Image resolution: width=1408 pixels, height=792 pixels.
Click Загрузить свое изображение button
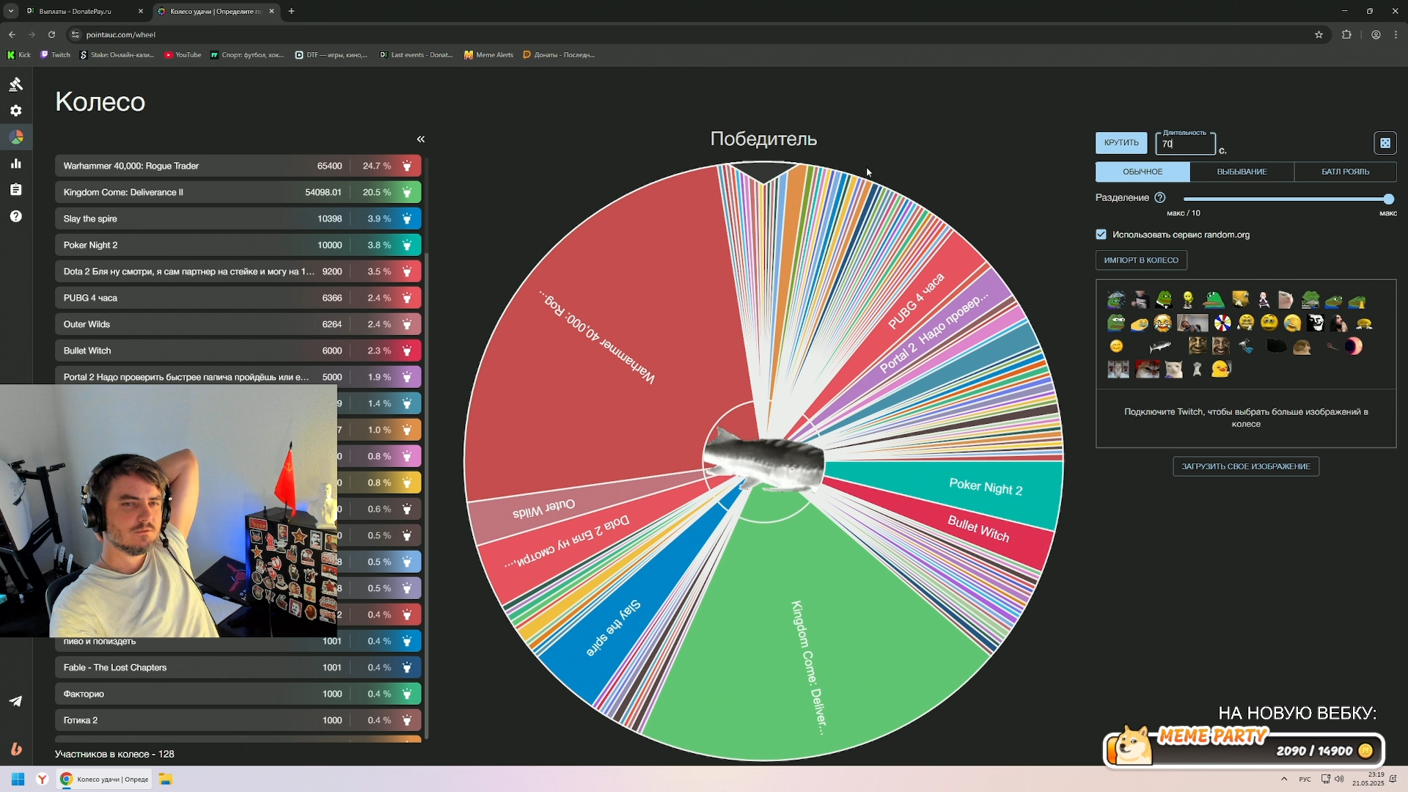point(1246,466)
